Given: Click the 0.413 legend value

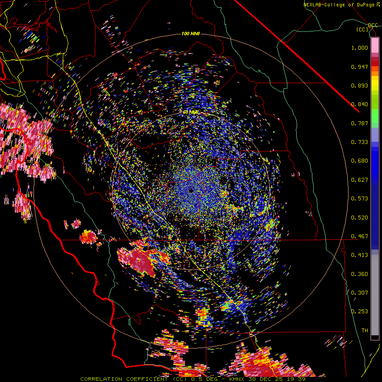Looking at the screenshot, I should (360, 255).
